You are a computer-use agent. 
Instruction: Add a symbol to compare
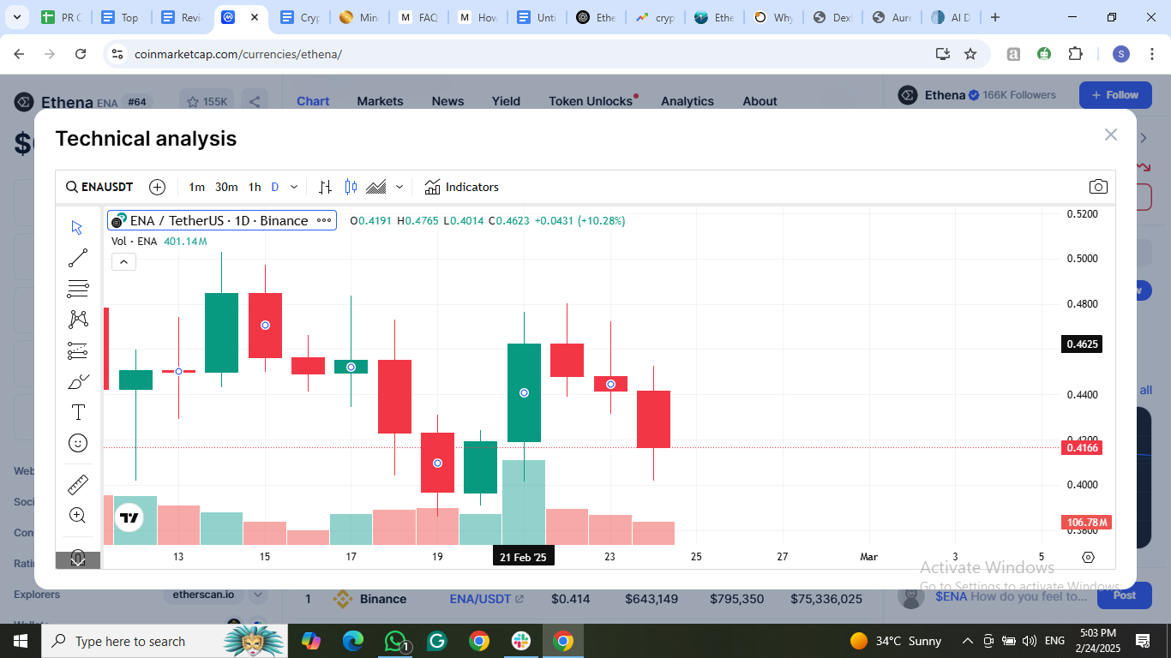point(157,187)
